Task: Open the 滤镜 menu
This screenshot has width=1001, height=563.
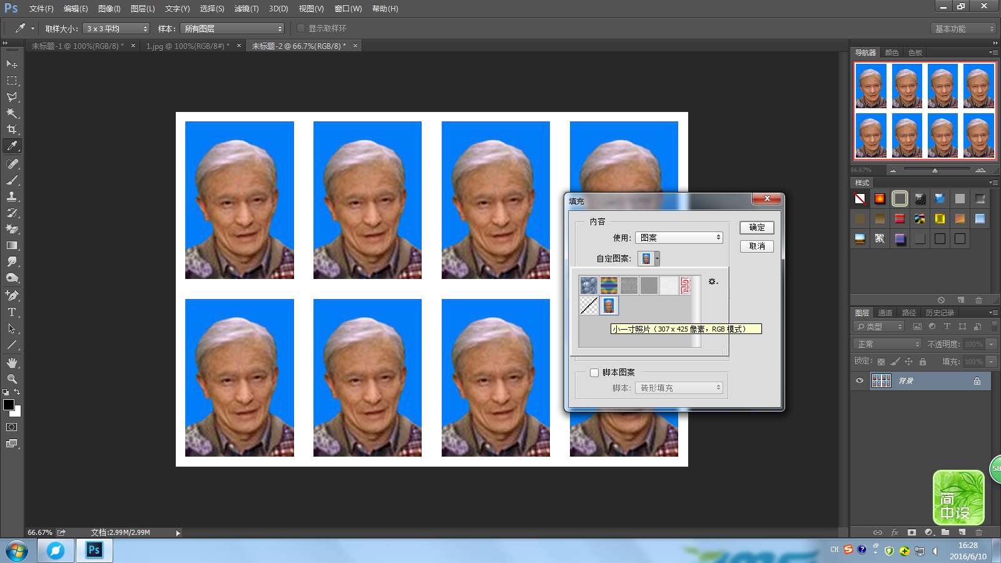Action: pos(246,9)
